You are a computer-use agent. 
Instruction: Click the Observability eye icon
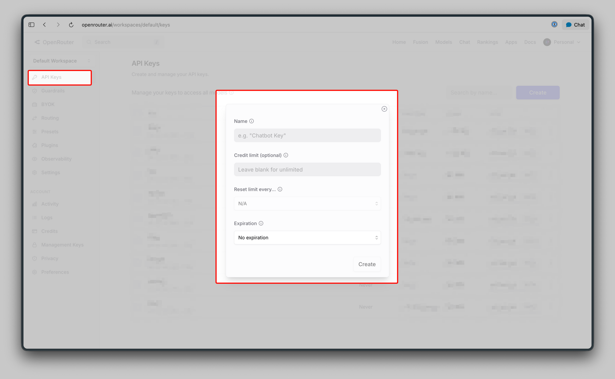click(x=34, y=159)
